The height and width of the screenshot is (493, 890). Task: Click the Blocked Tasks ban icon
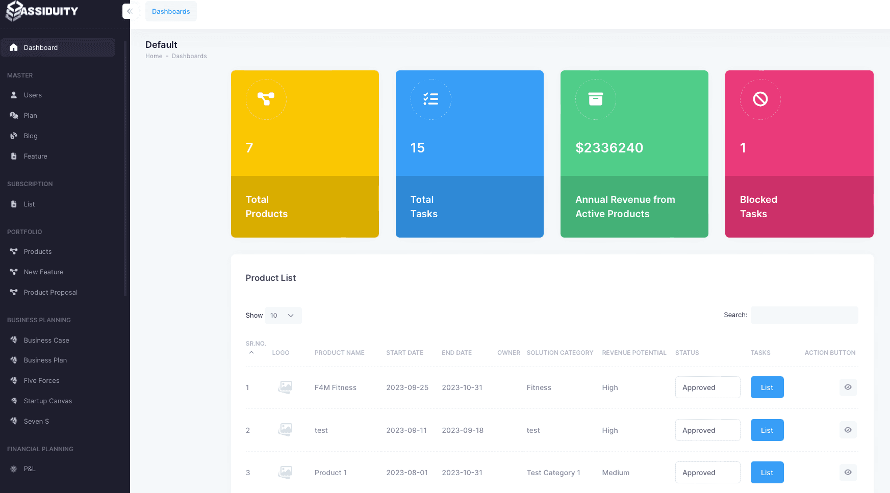click(x=760, y=99)
